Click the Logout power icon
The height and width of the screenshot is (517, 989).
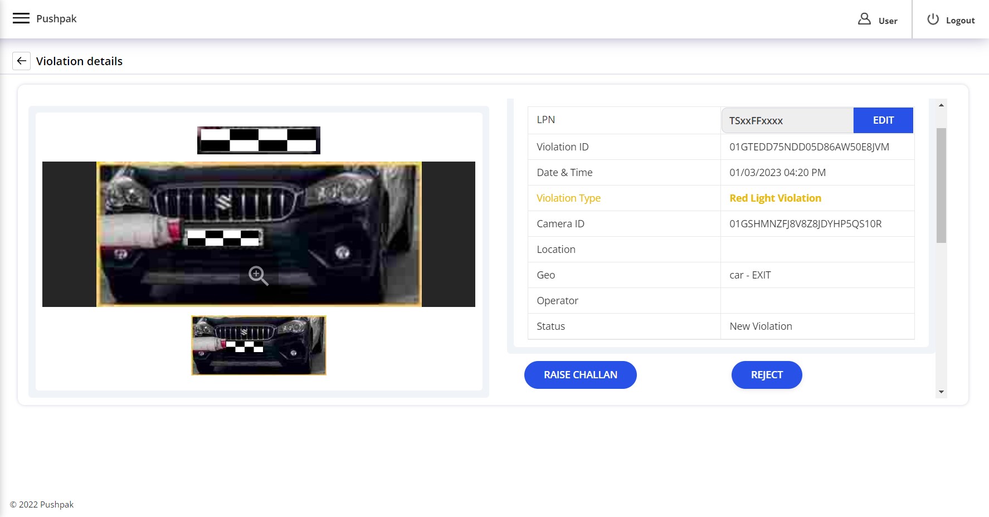[933, 19]
